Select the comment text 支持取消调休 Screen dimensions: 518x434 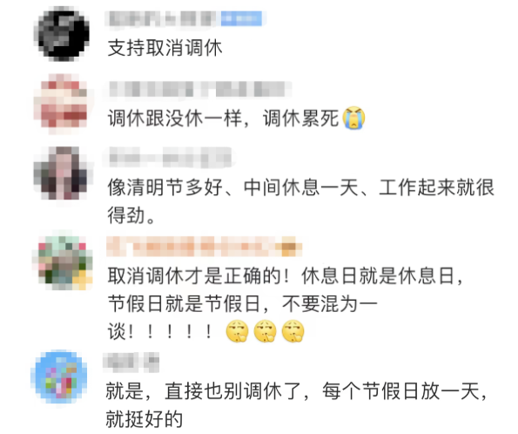165,48
